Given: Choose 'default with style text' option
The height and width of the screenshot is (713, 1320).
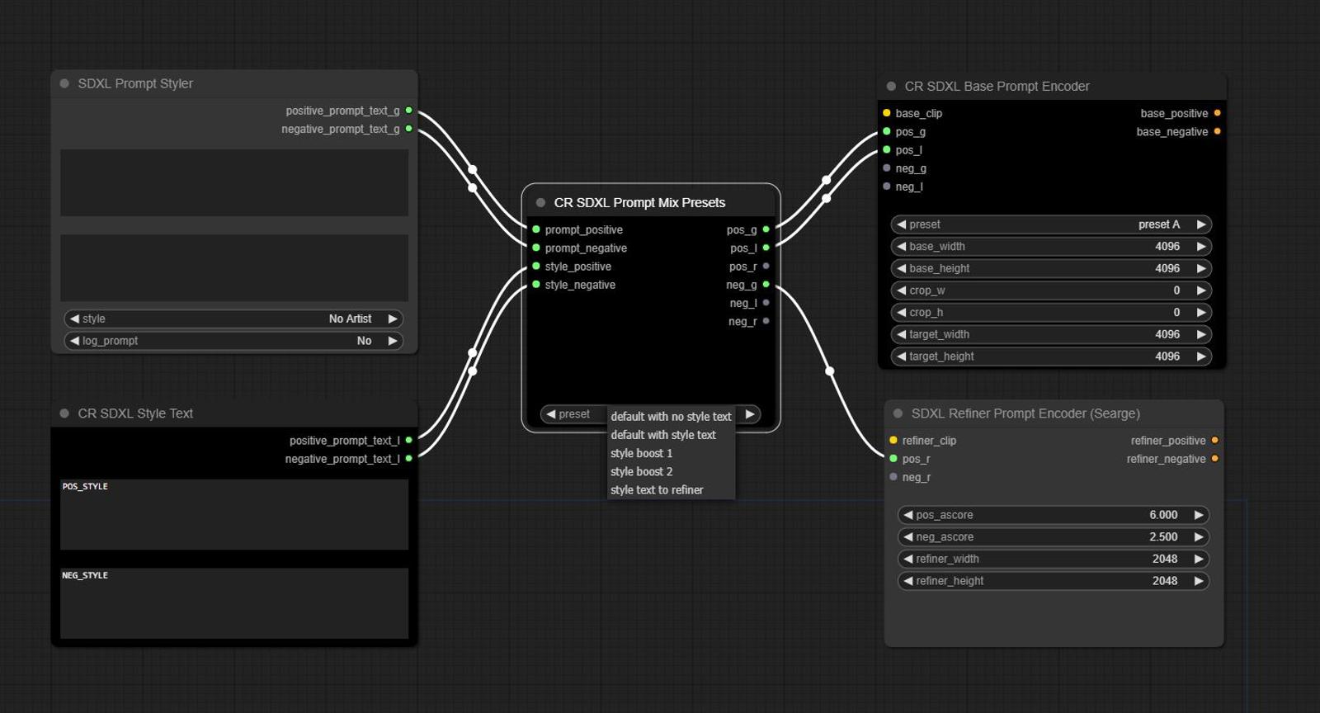Looking at the screenshot, I should coord(671,435).
